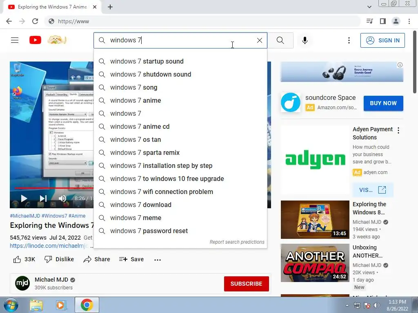
Task: Open the Michael MJD channel name
Action: point(51,280)
